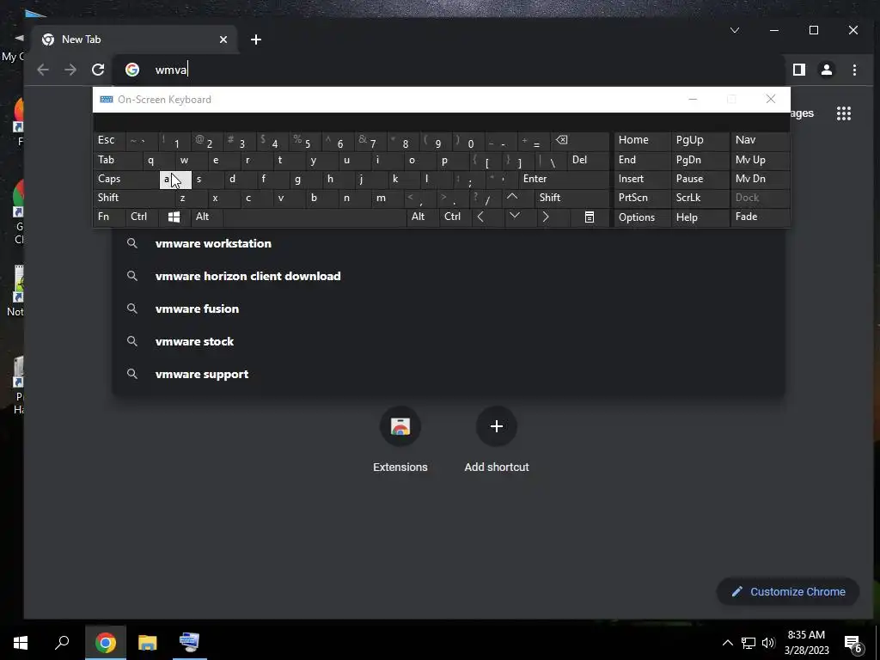Click the Chrome taskbar icon

click(x=106, y=643)
